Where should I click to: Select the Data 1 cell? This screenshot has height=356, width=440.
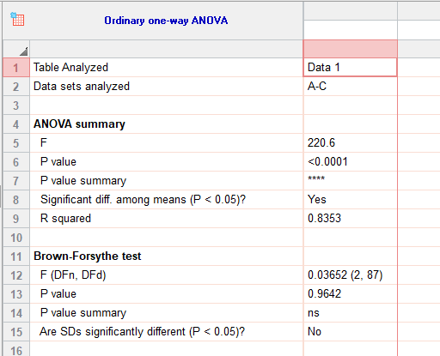350,68
